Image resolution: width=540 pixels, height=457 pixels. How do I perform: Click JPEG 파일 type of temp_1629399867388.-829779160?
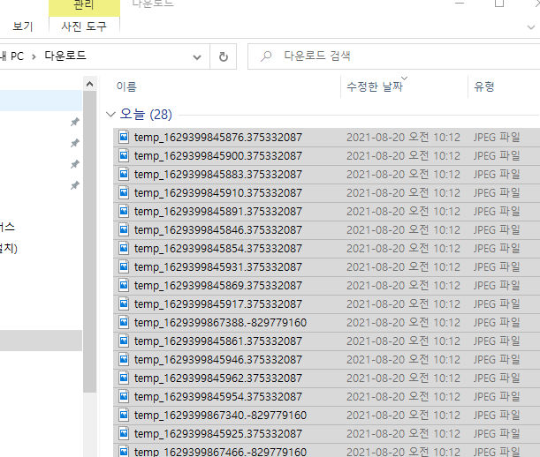[x=497, y=323]
